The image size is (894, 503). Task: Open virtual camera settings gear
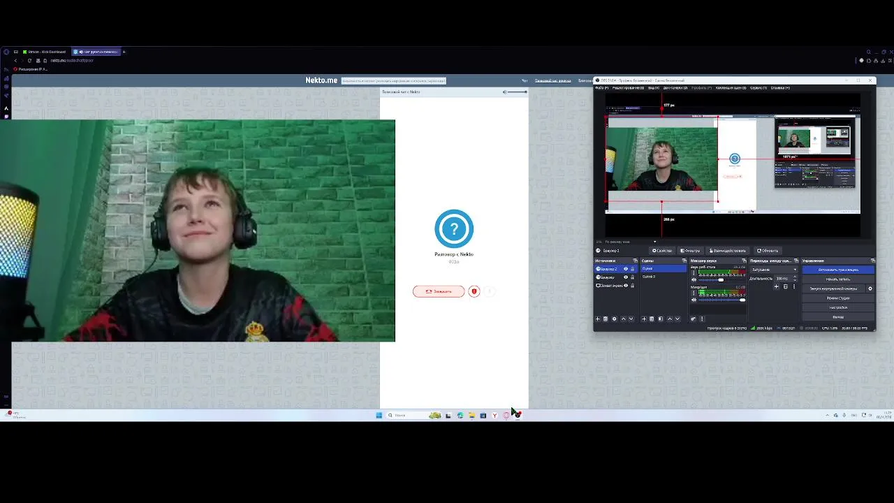pos(870,289)
